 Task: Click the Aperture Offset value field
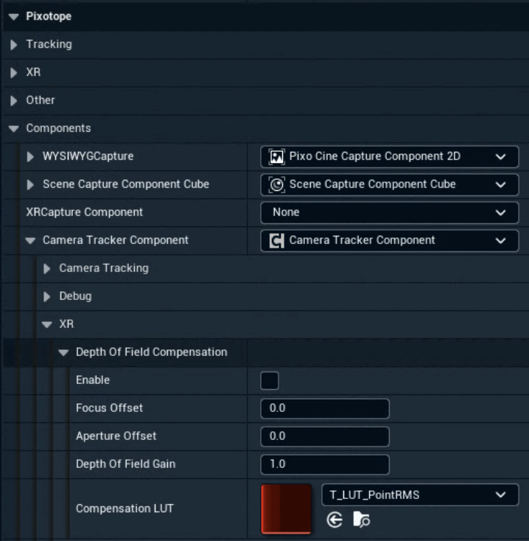[x=325, y=436]
